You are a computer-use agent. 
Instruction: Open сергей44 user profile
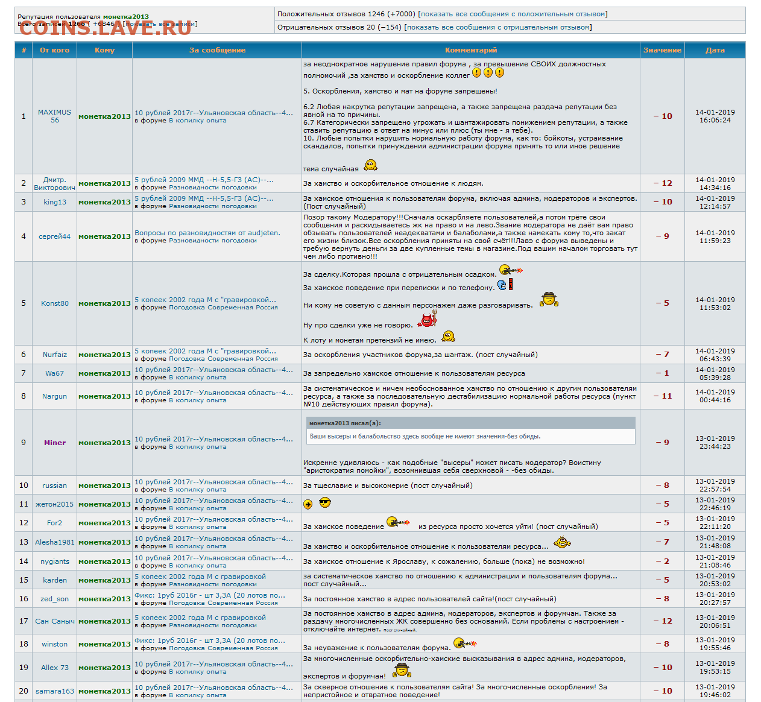(x=55, y=236)
